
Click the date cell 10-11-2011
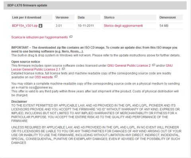click(86, 25)
